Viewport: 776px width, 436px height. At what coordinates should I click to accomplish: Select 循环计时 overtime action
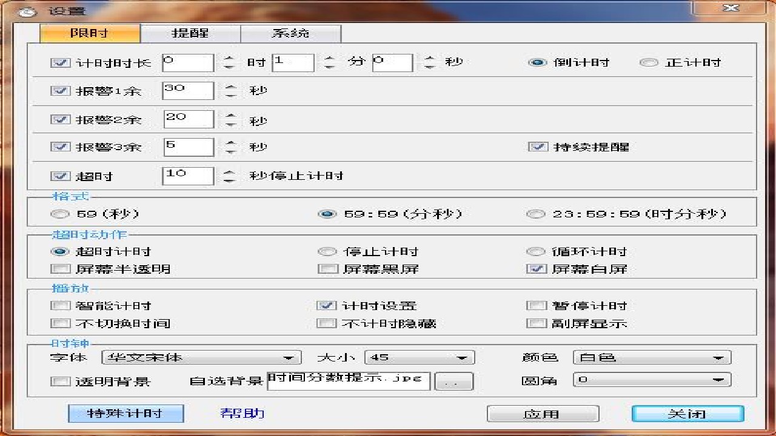[x=536, y=251]
